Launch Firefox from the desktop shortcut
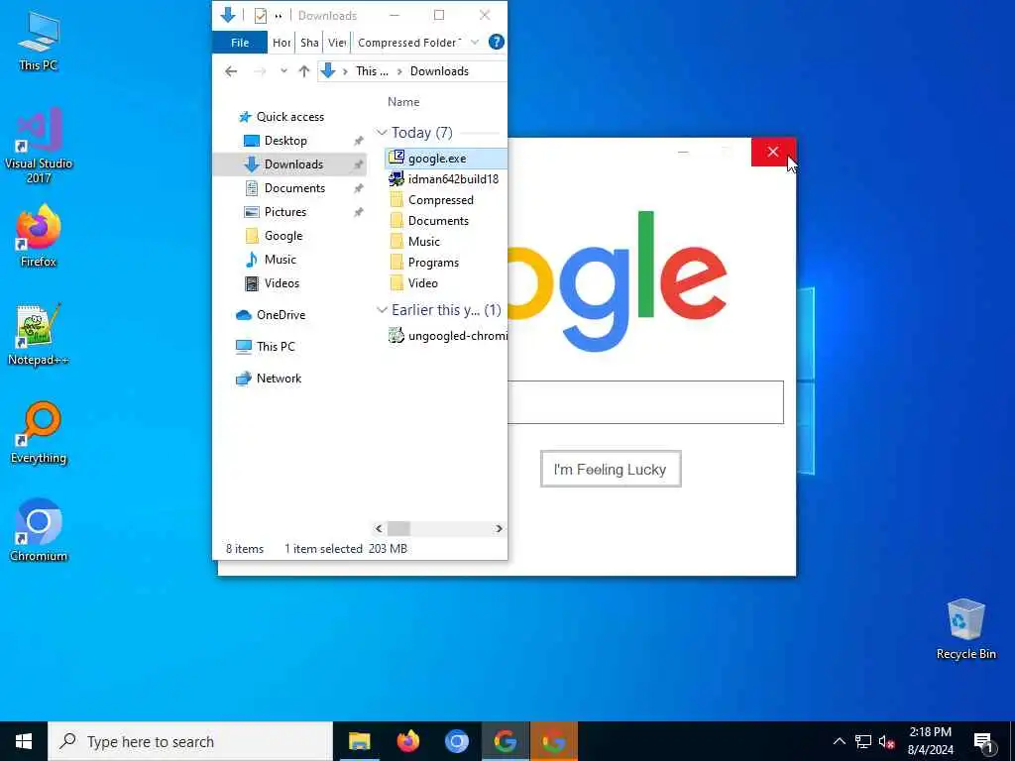The width and height of the screenshot is (1015, 761). [39, 236]
